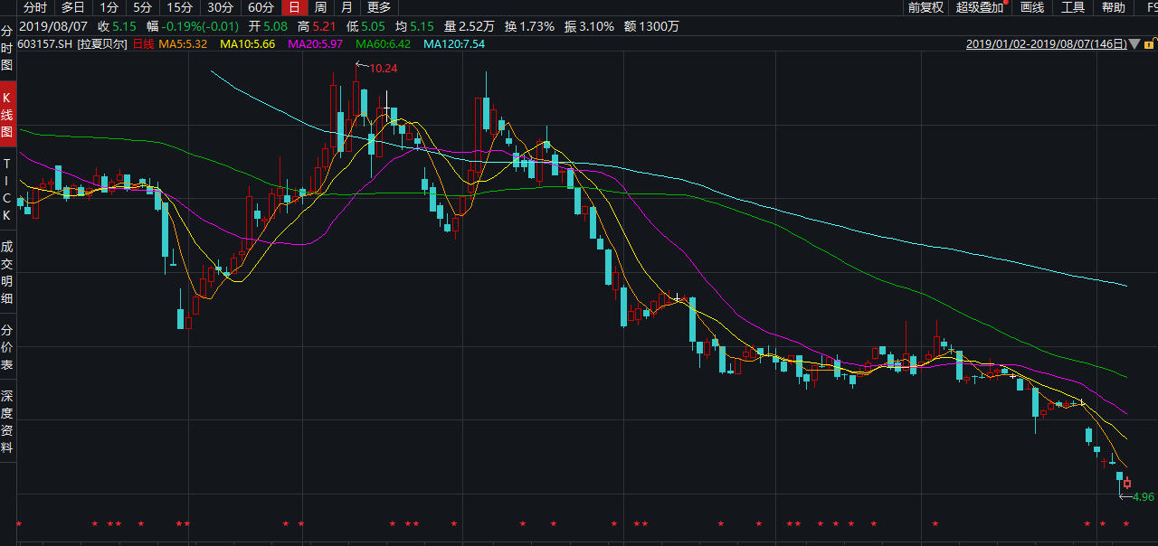Screen dimensions: 1158x546
Task: Open 深度资料 in-depth data view
Action: coord(7,422)
